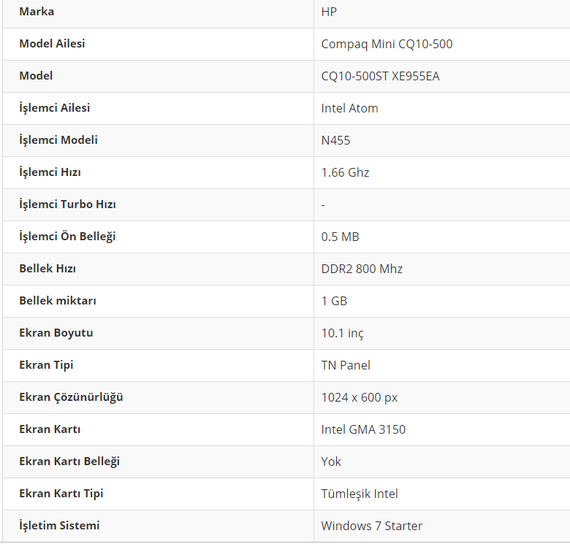
Task: Click the İşlemci Turbo Hızı label
Action: 67,204
